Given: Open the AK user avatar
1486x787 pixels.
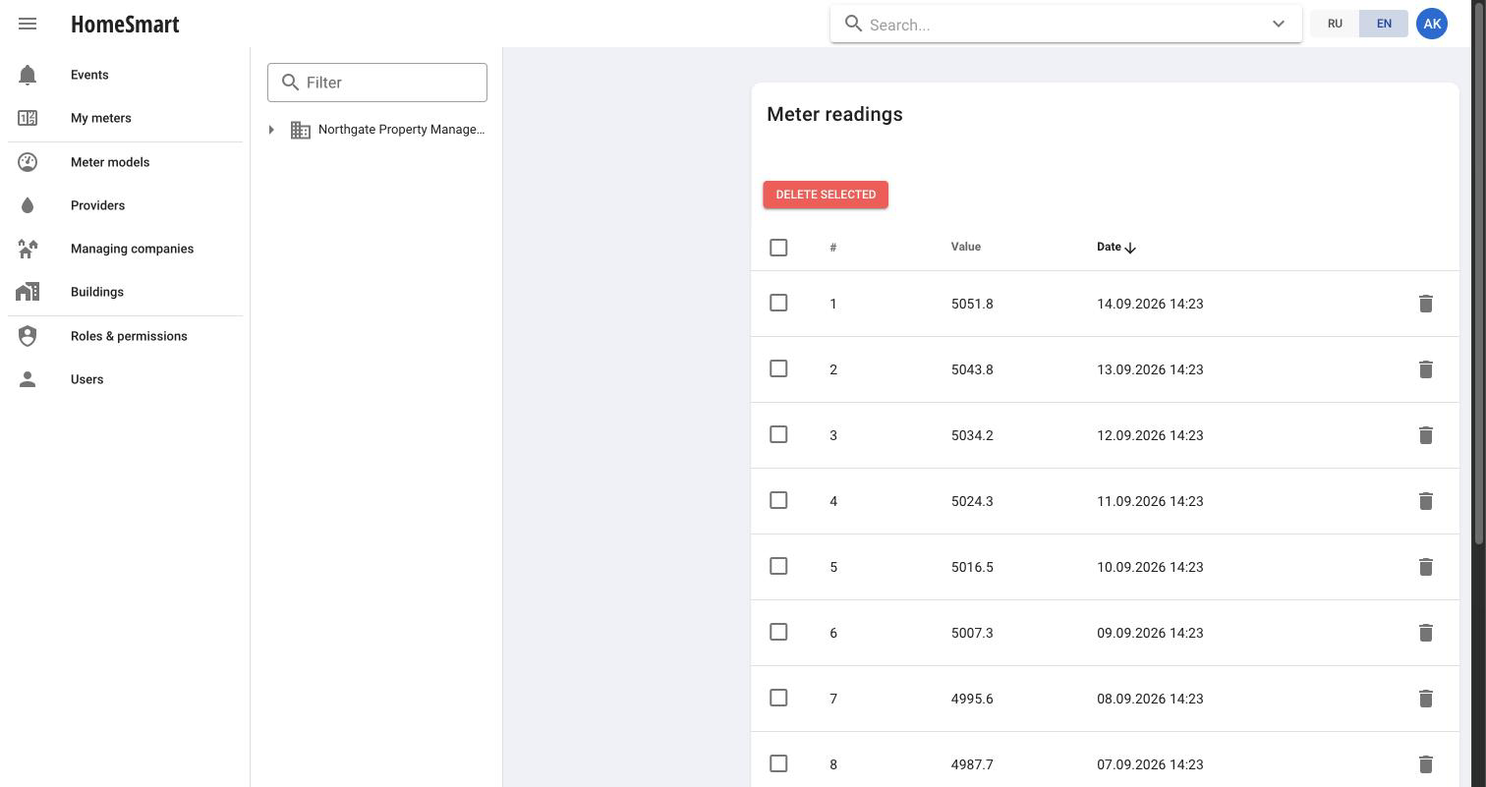Looking at the screenshot, I should tap(1432, 24).
